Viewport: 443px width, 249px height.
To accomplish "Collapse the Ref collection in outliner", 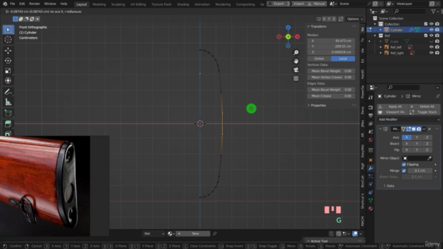I will (x=375, y=36).
